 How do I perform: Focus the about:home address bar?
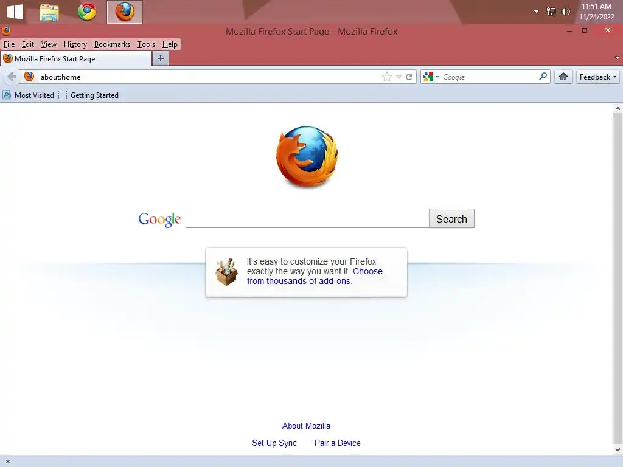209,77
